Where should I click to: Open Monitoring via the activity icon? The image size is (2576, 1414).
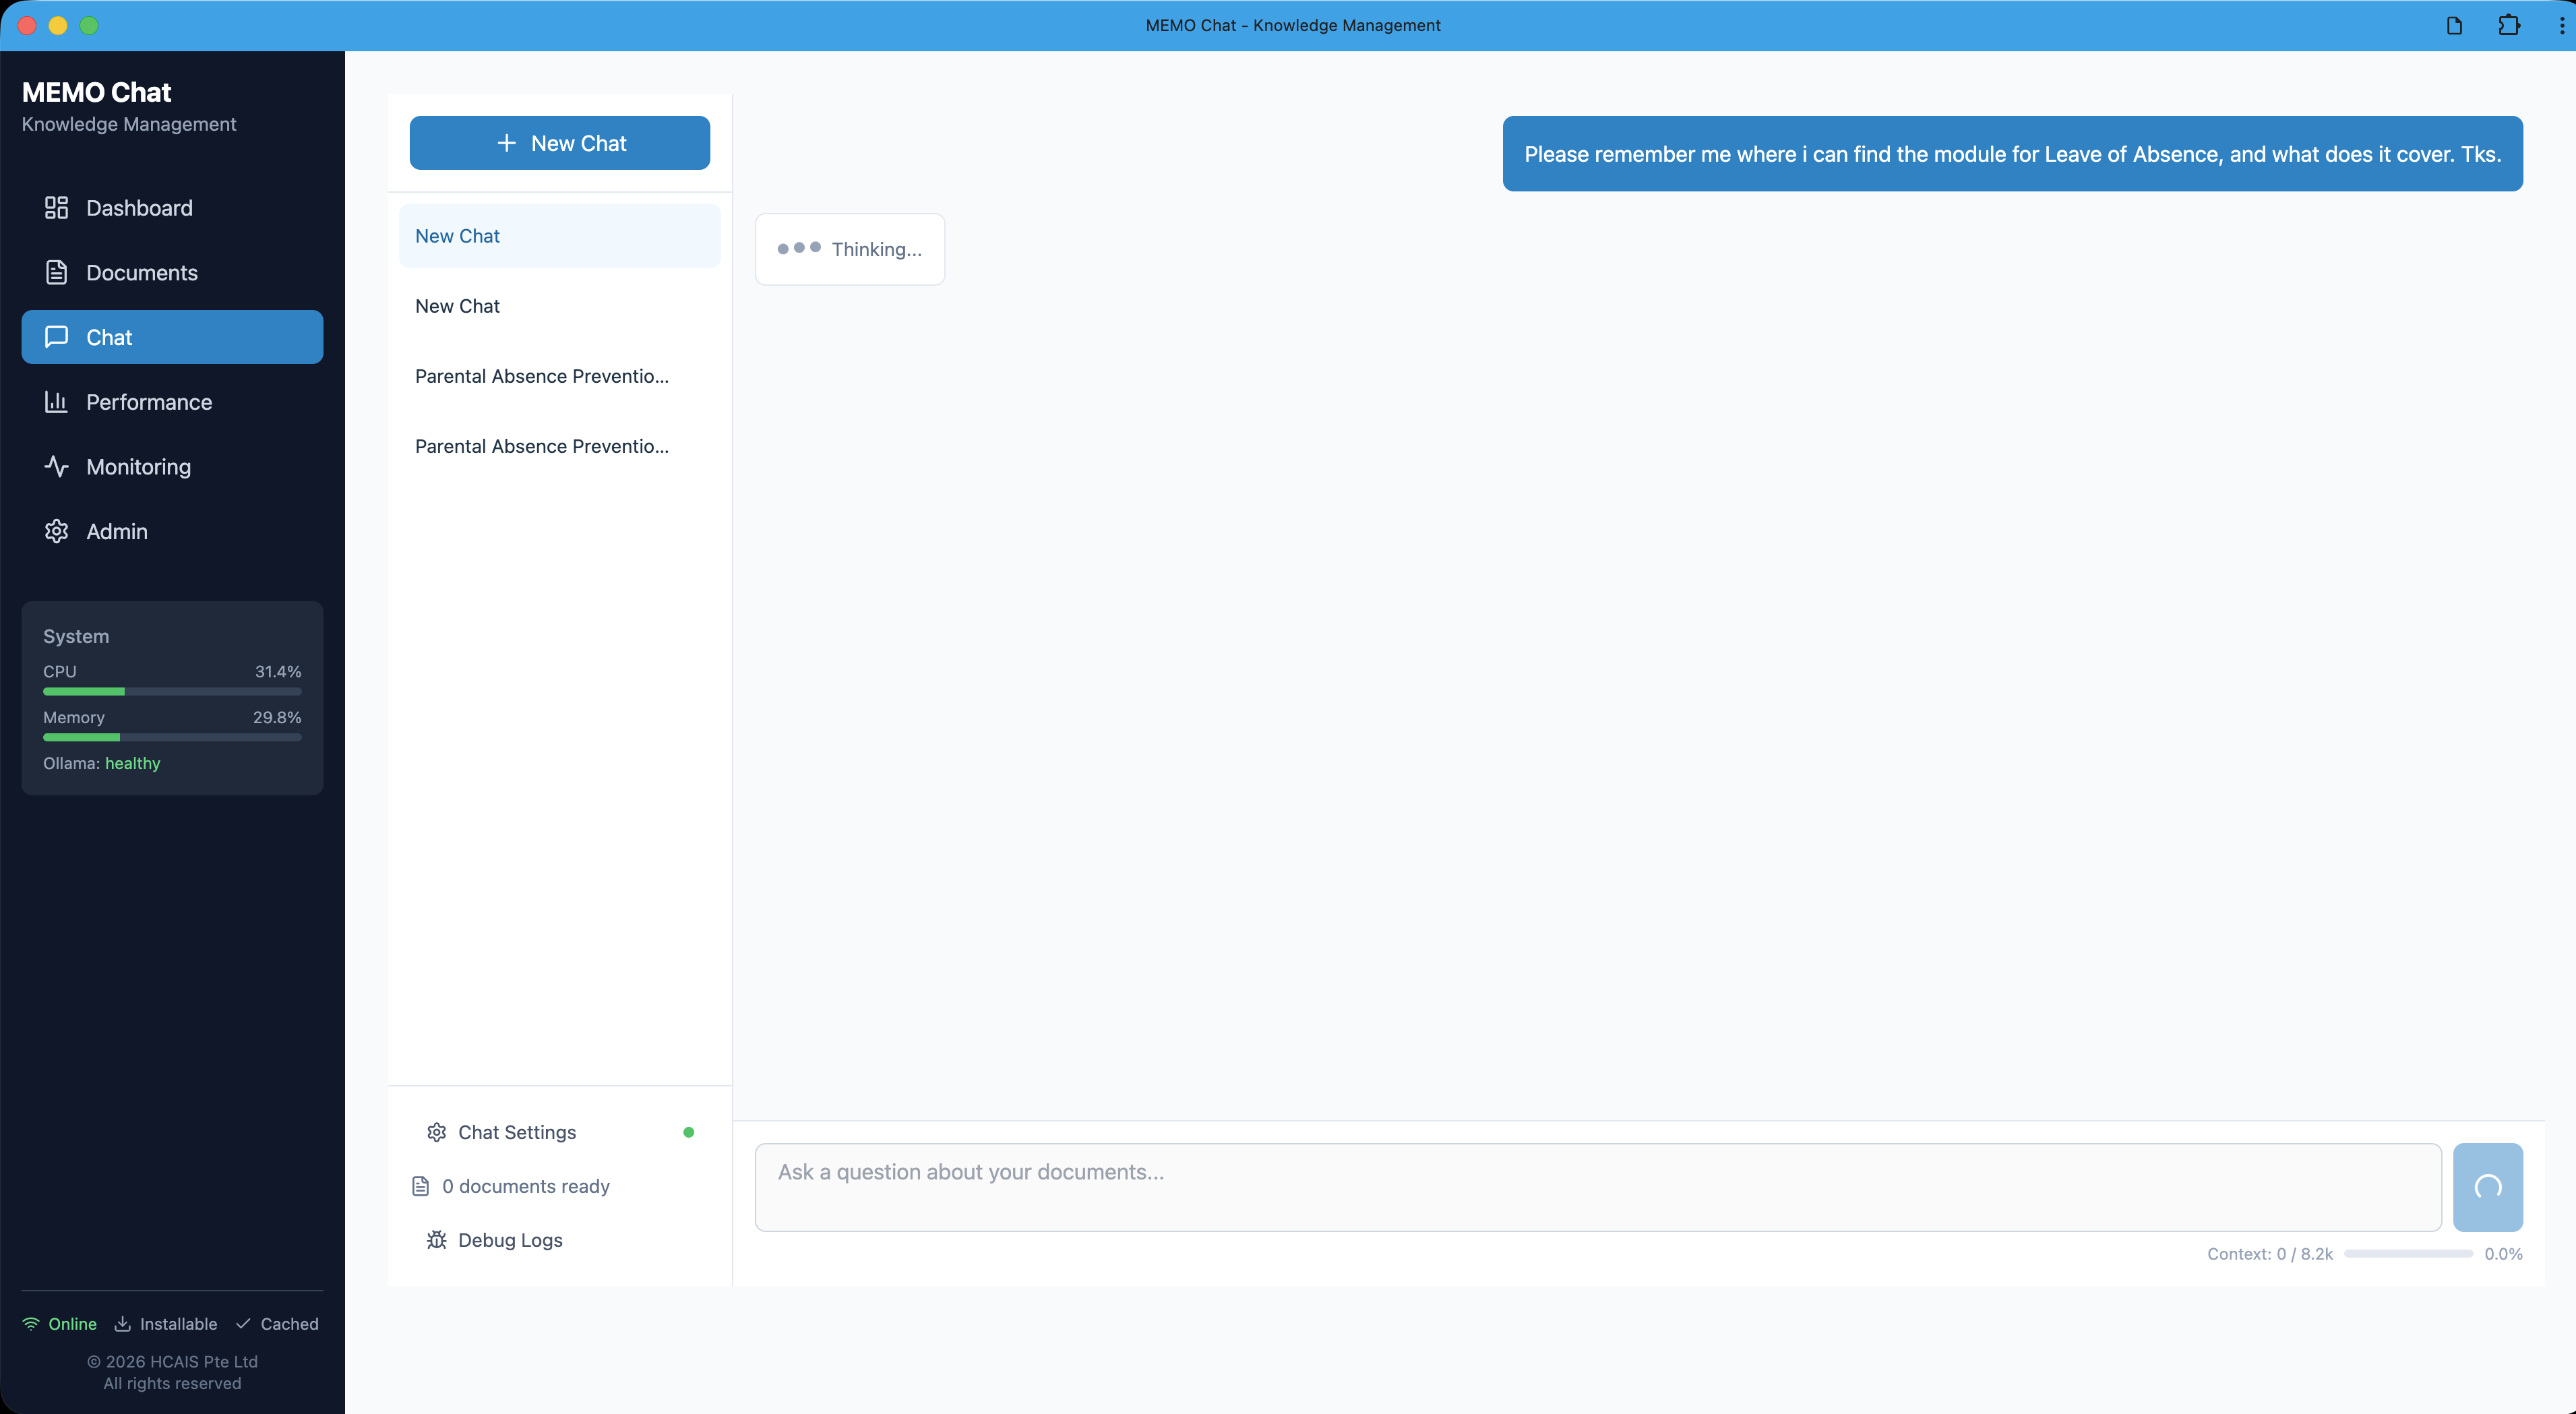56,466
